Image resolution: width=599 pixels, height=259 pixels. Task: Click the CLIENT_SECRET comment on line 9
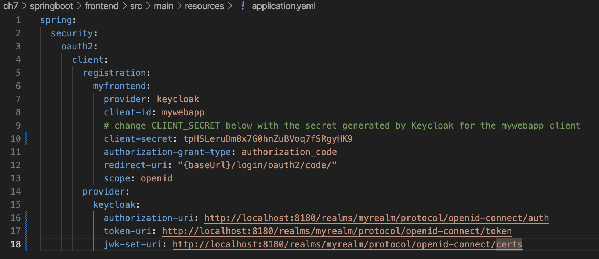pos(342,126)
